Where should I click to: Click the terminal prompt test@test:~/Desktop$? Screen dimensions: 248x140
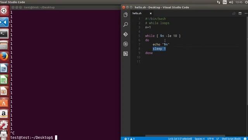(32, 137)
